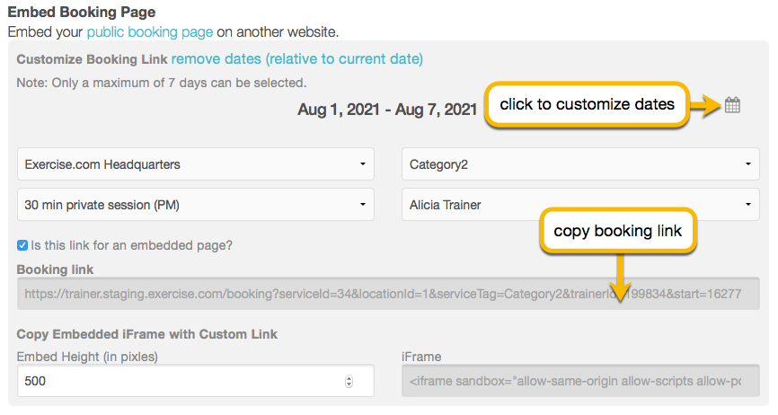Open the 30 min private session dropdown

196,204
